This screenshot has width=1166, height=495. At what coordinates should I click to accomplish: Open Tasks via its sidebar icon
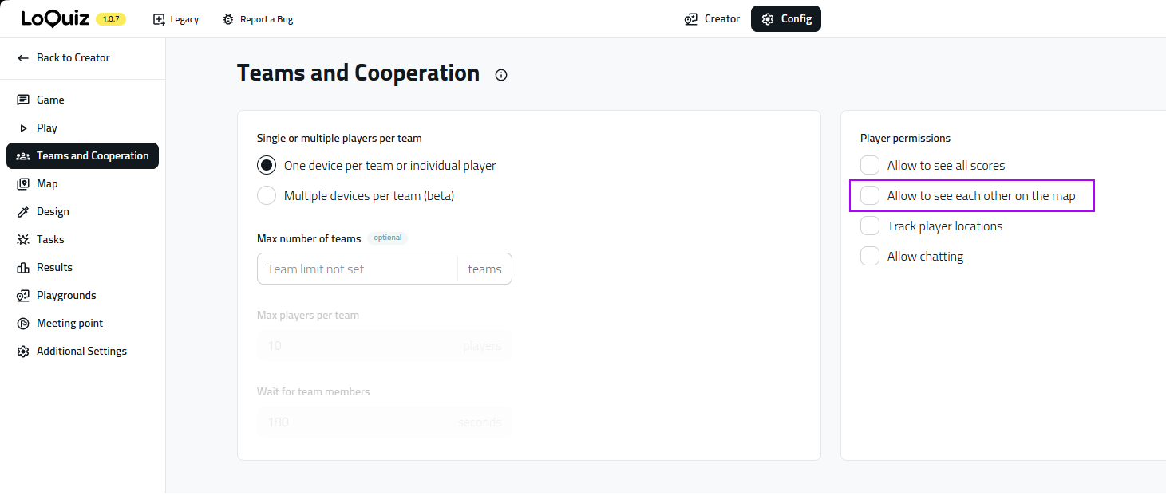coord(23,240)
